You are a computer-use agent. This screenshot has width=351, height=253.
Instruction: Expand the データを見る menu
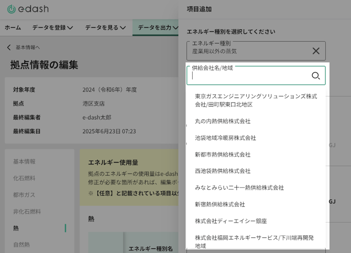coord(105,28)
